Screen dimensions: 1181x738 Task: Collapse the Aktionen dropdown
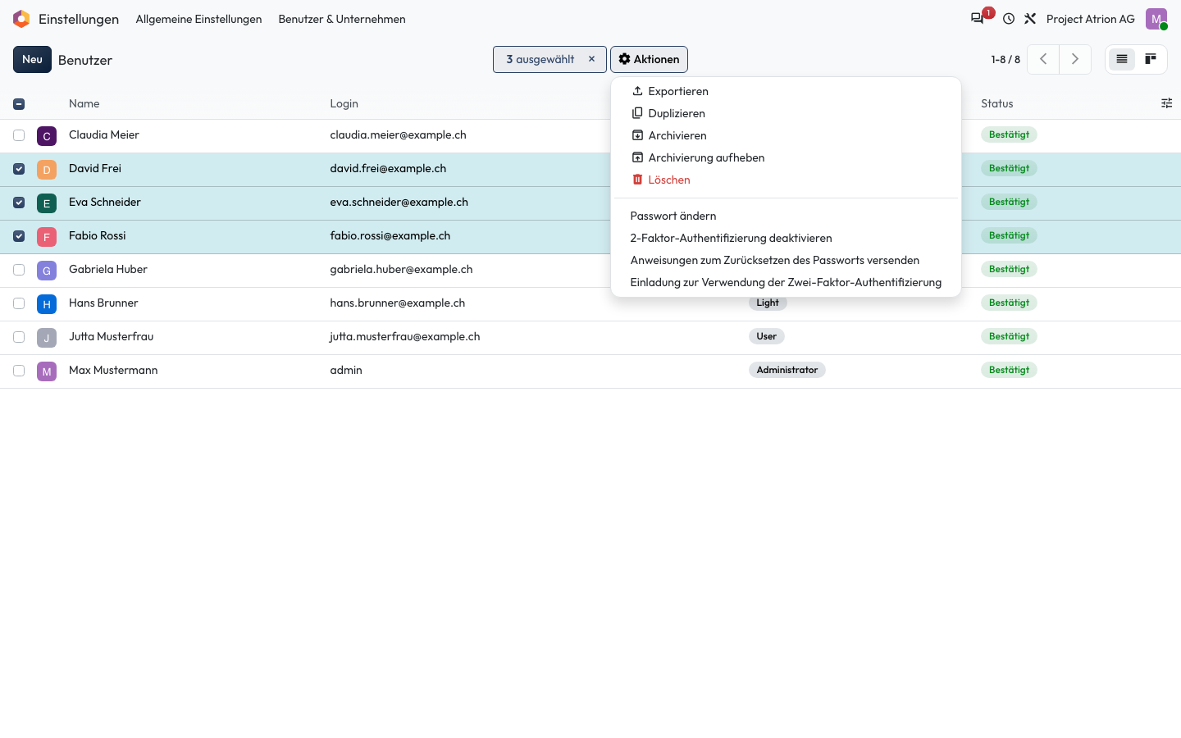pyautogui.click(x=649, y=59)
